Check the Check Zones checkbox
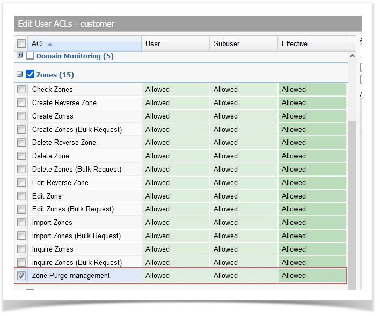This screenshot has height=316, width=380. pos(21,89)
